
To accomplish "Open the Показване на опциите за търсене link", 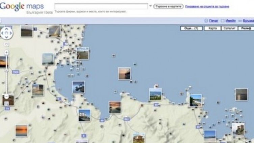I will [207, 6].
